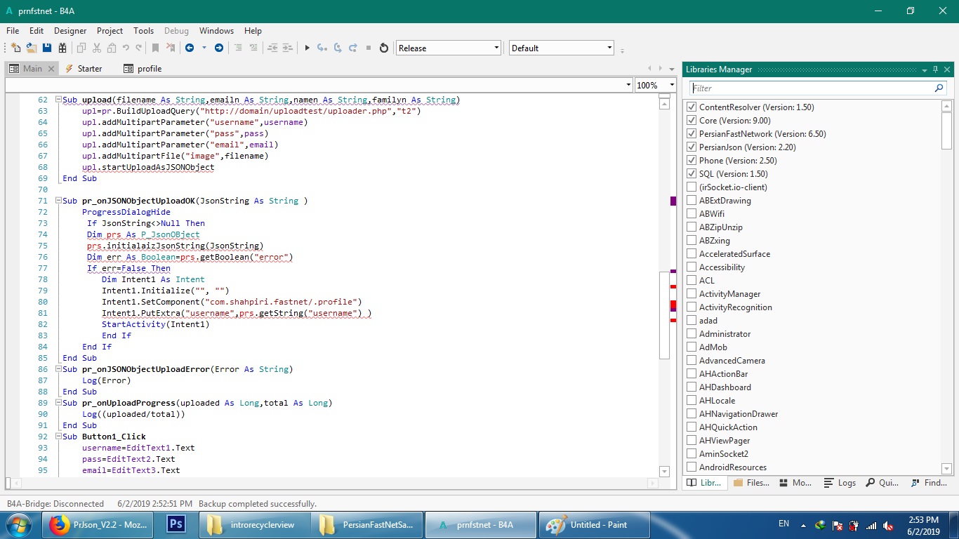Open the 100% zoom level dropdown

tap(671, 85)
